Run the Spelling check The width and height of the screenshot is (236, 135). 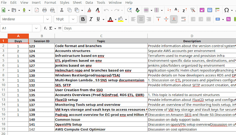click(x=137, y=10)
